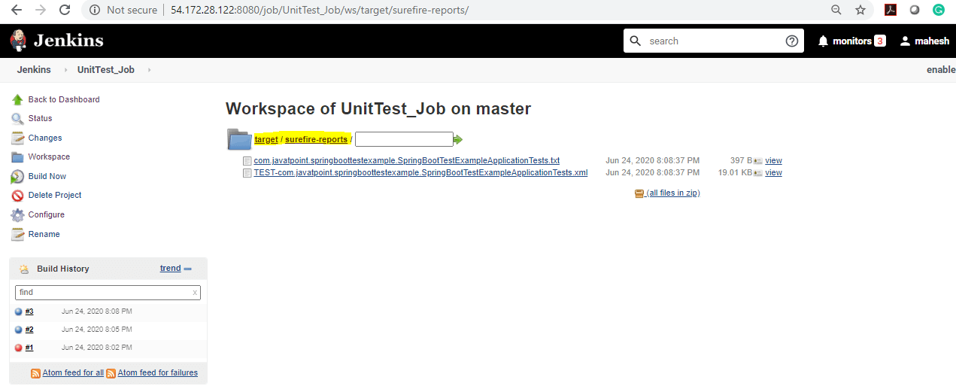Select Build Now in the sidebar
The image size is (956, 392).
[47, 176]
